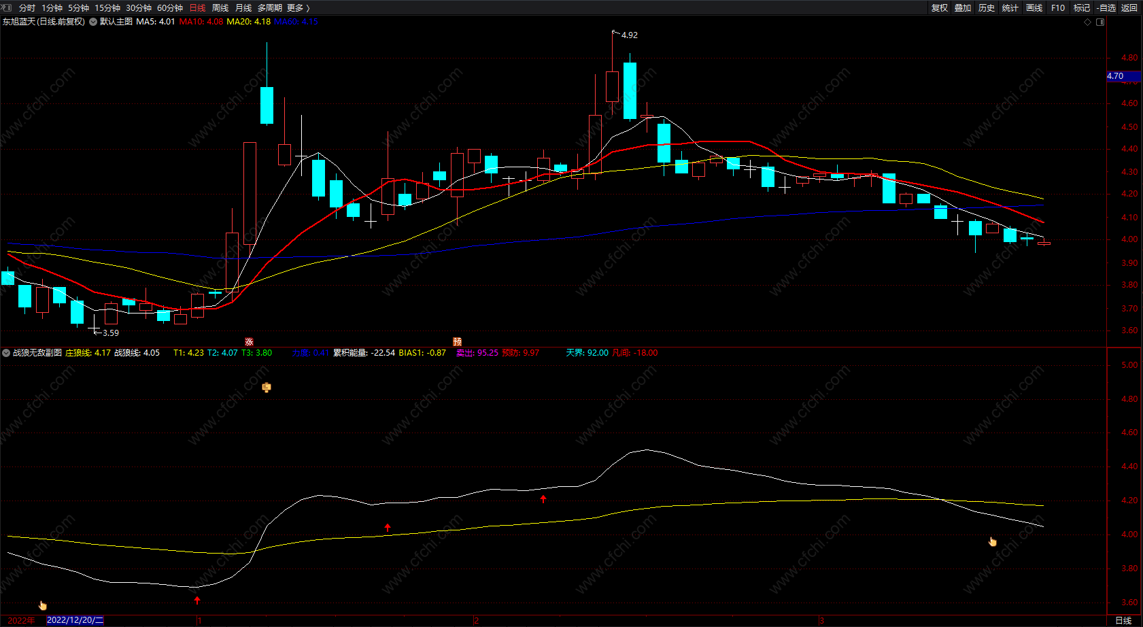Select the 30分钟 period tab
The image size is (1143, 627).
[x=139, y=8]
